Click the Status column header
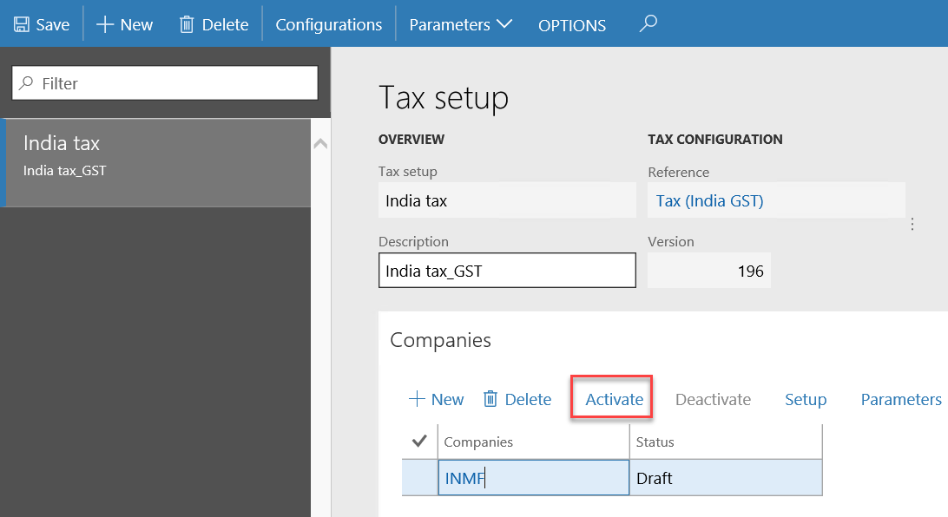948x517 pixels. (x=726, y=442)
